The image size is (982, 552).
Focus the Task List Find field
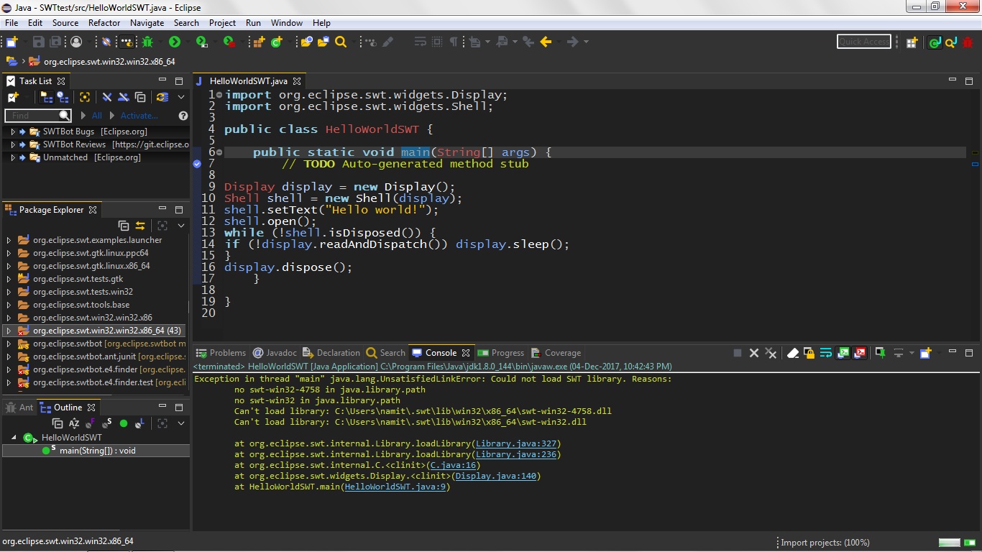(x=32, y=116)
